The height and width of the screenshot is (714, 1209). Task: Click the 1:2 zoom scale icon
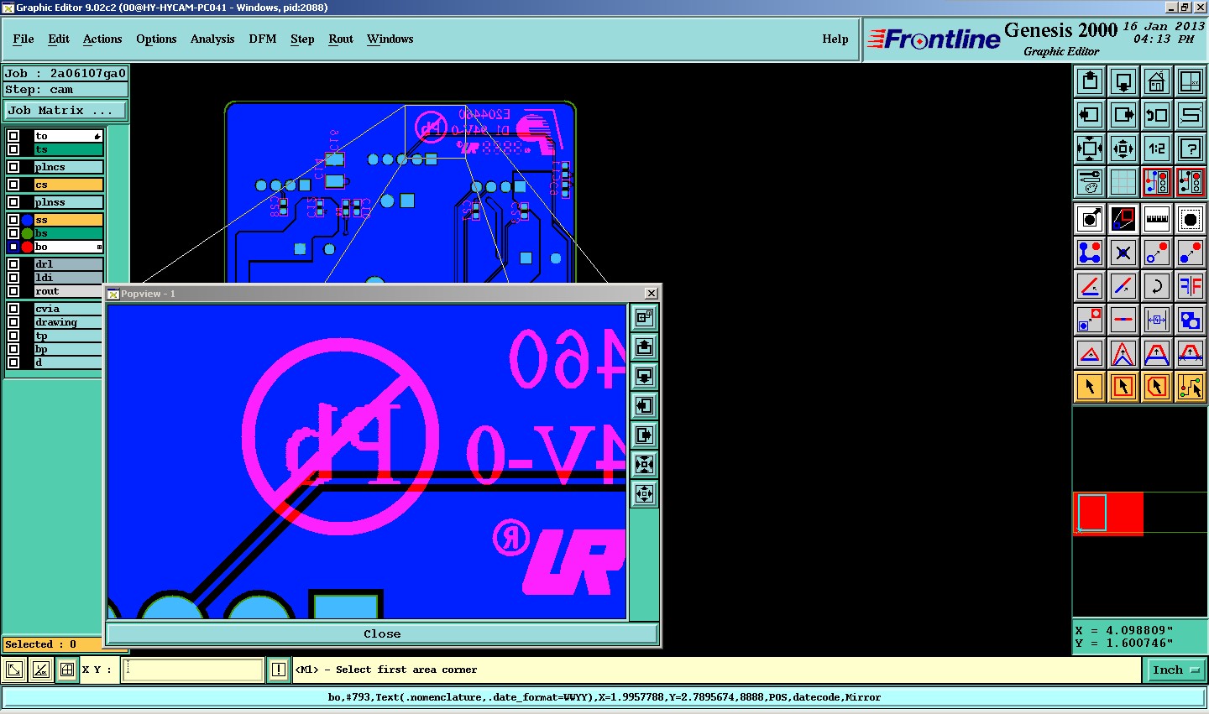click(1157, 149)
